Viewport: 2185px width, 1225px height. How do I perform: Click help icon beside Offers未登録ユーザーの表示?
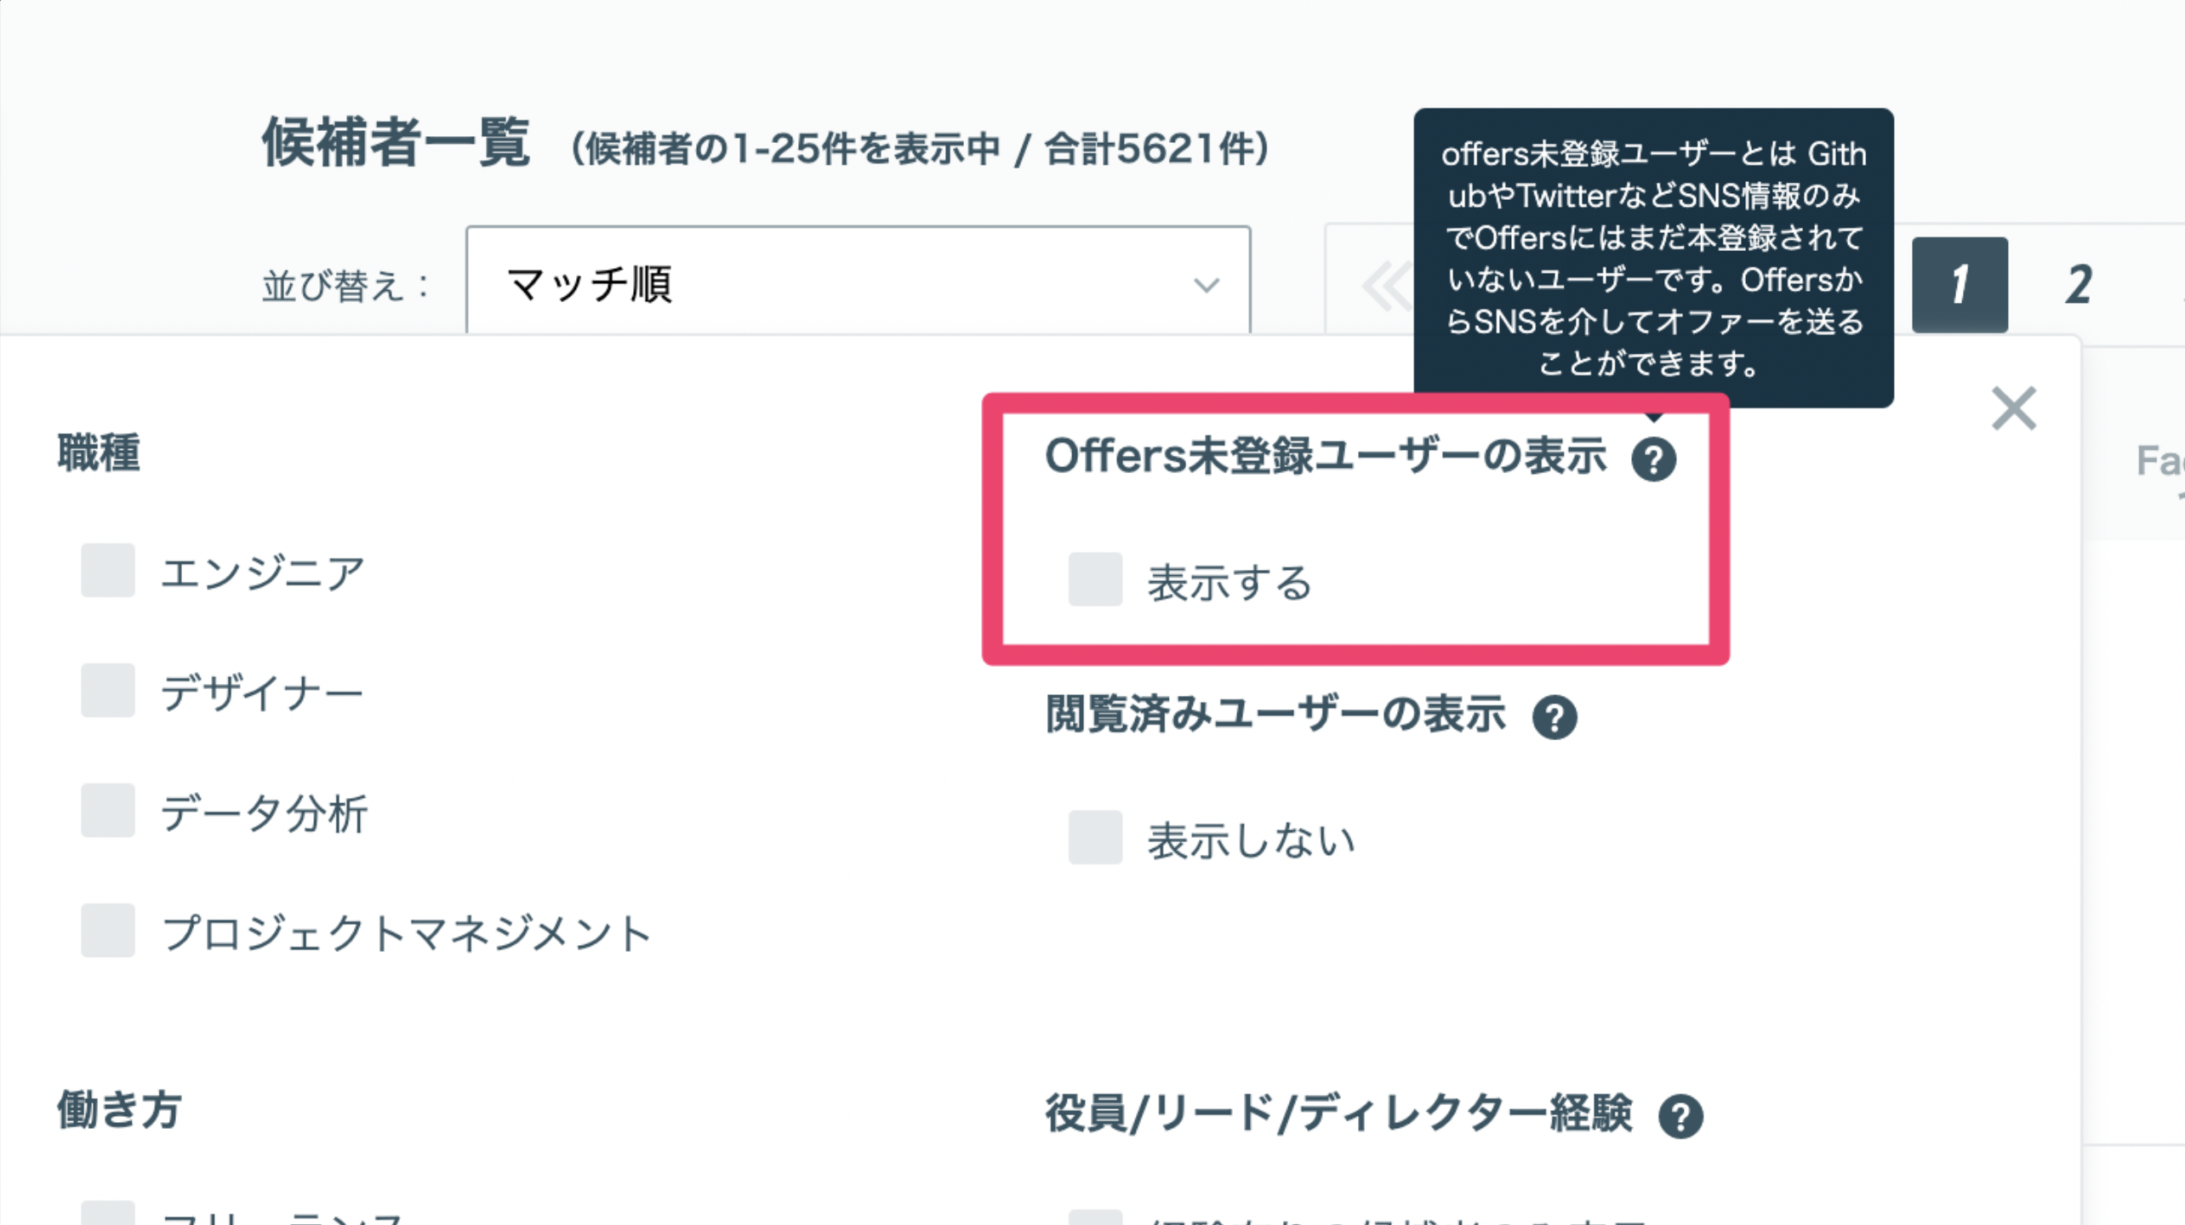[x=1653, y=459]
